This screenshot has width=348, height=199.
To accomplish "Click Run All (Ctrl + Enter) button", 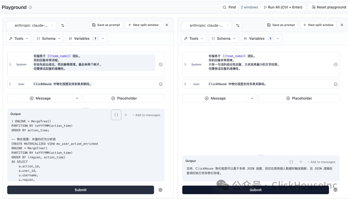I will coord(283,7).
